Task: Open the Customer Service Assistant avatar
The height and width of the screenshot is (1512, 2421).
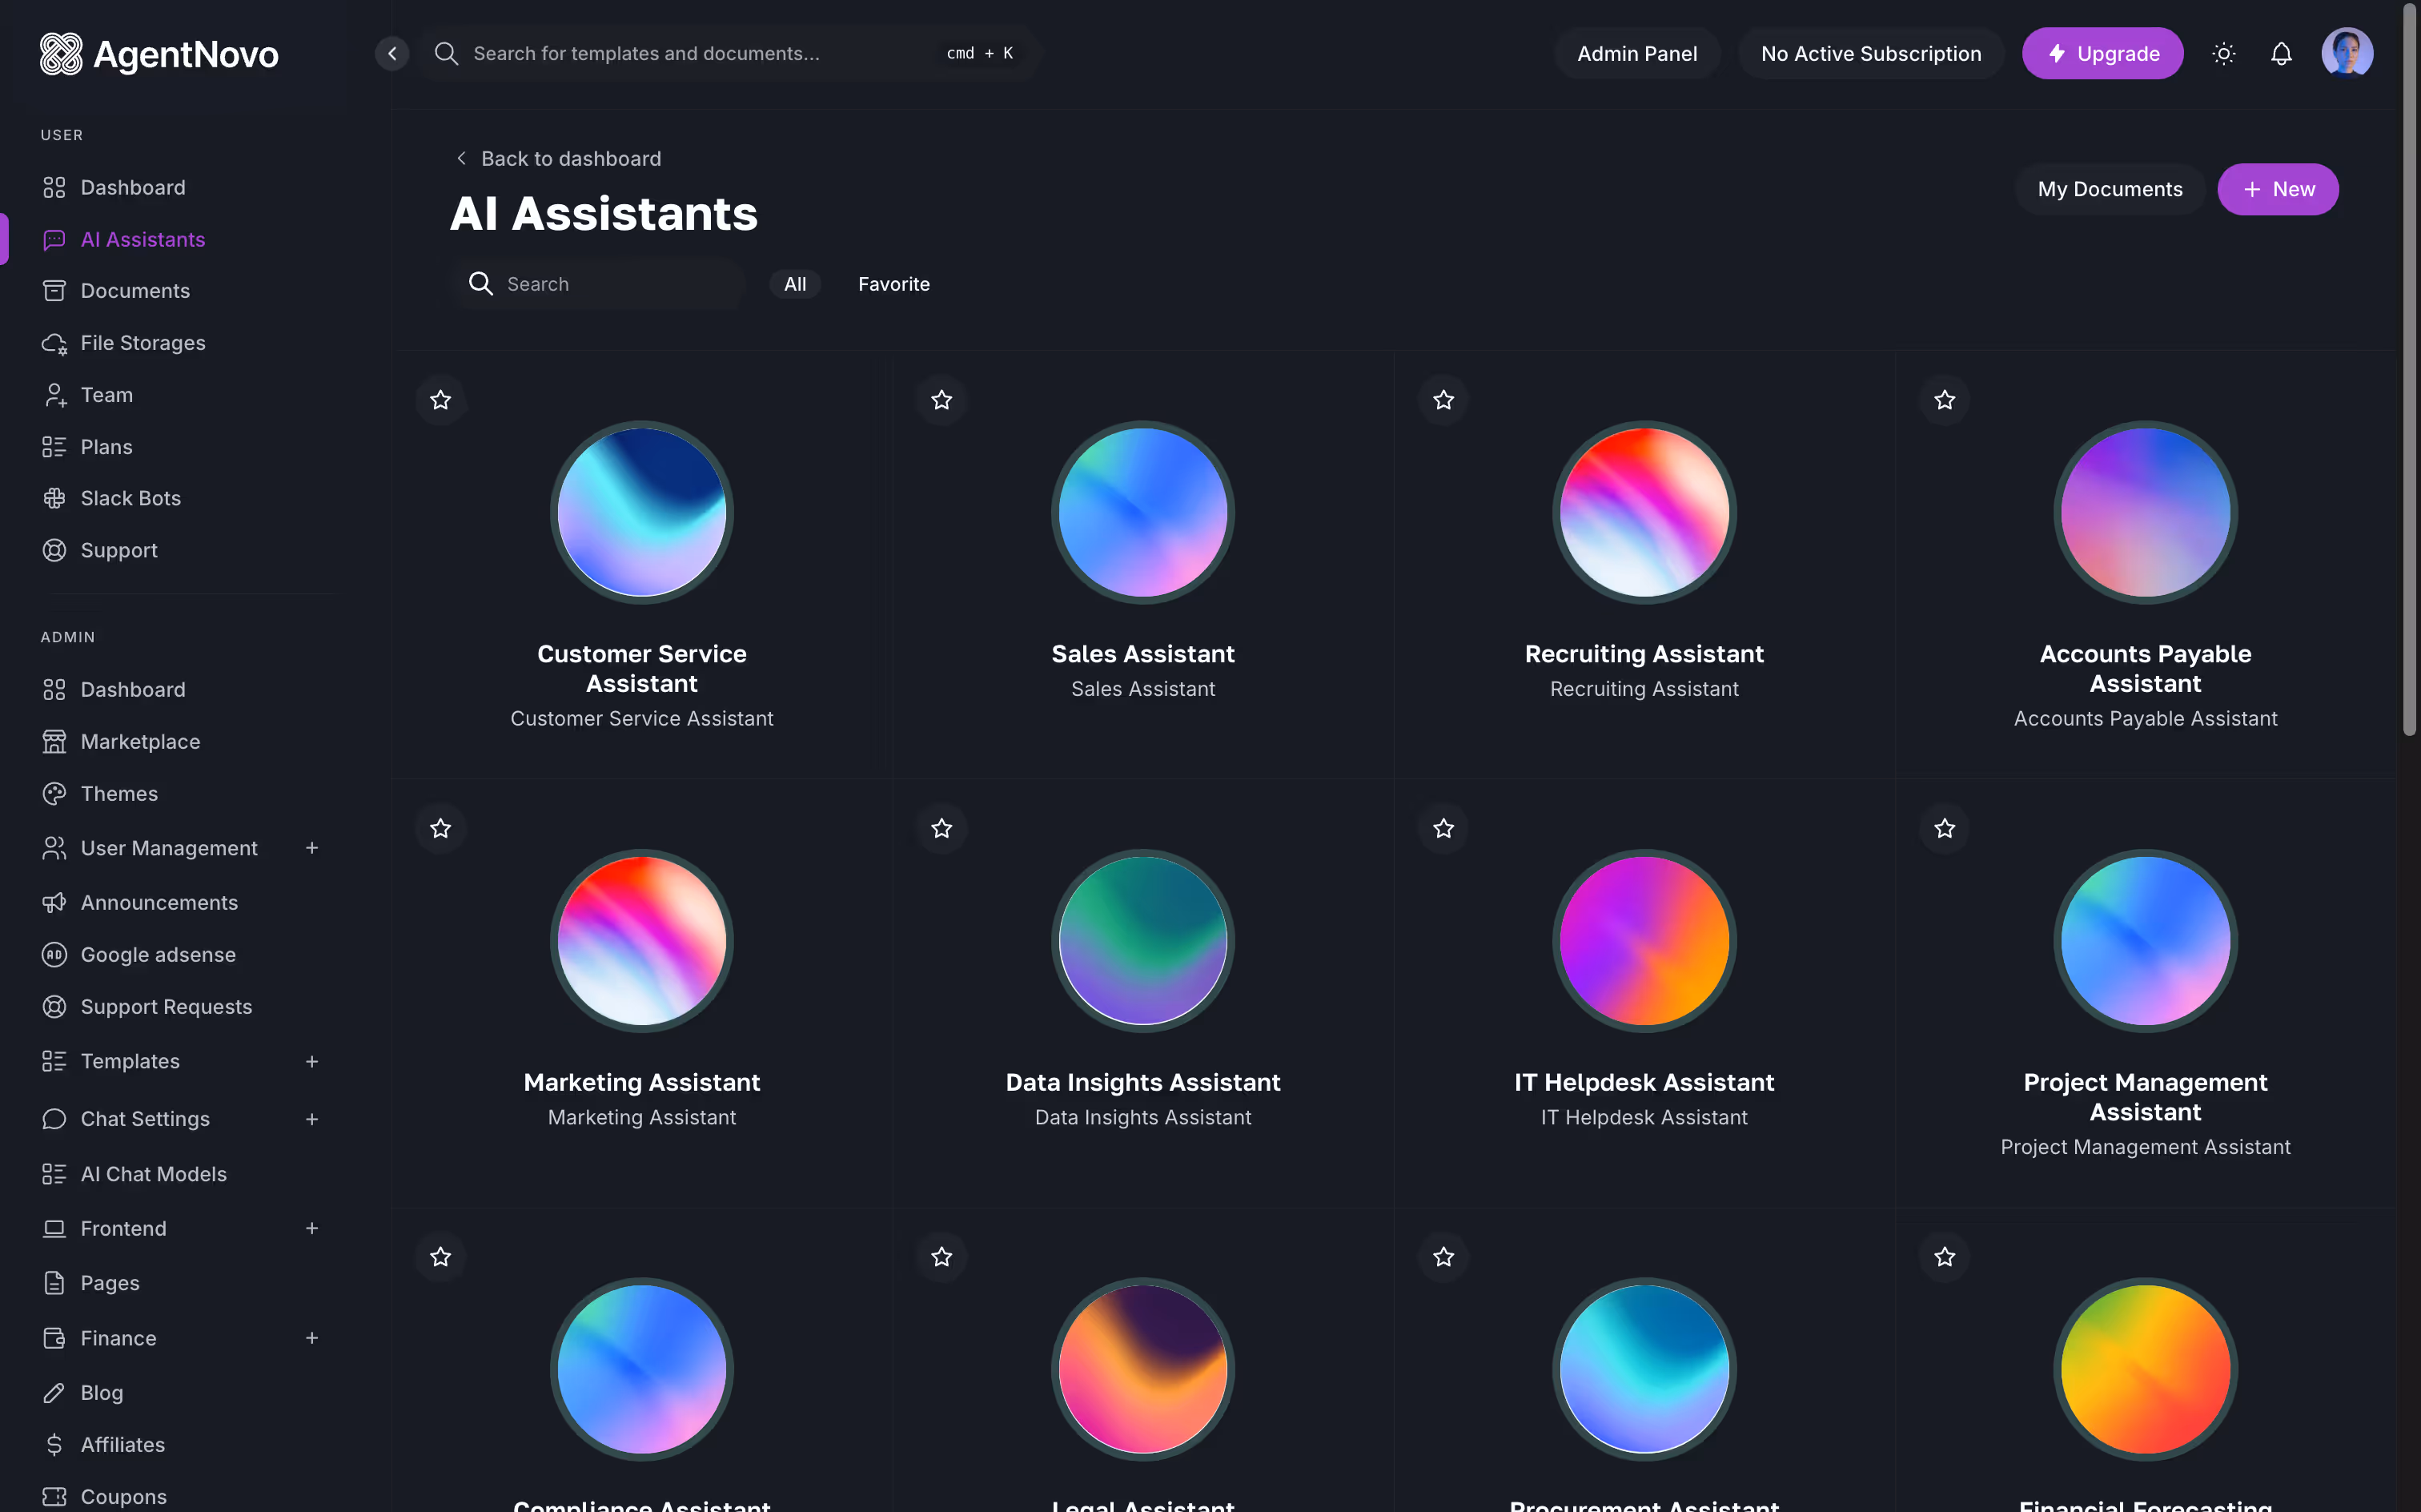Action: pos(642,512)
